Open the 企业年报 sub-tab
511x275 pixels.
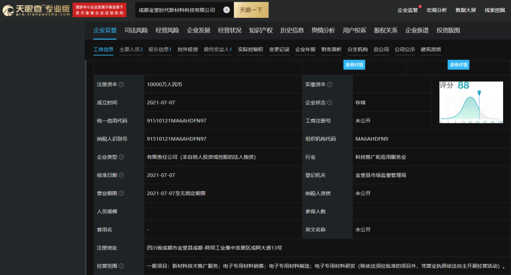coord(305,49)
